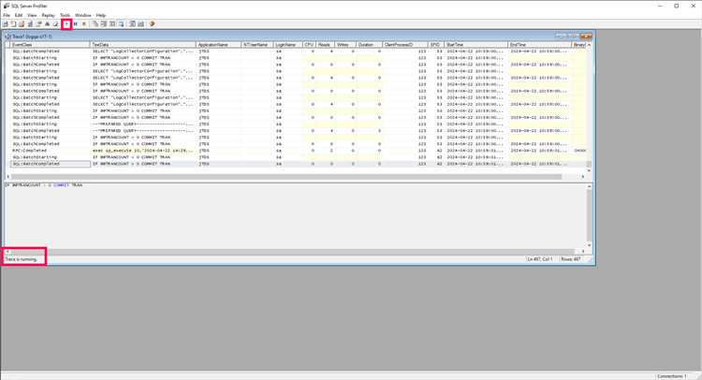
Task: Click the EventClass column header
Action: point(51,45)
